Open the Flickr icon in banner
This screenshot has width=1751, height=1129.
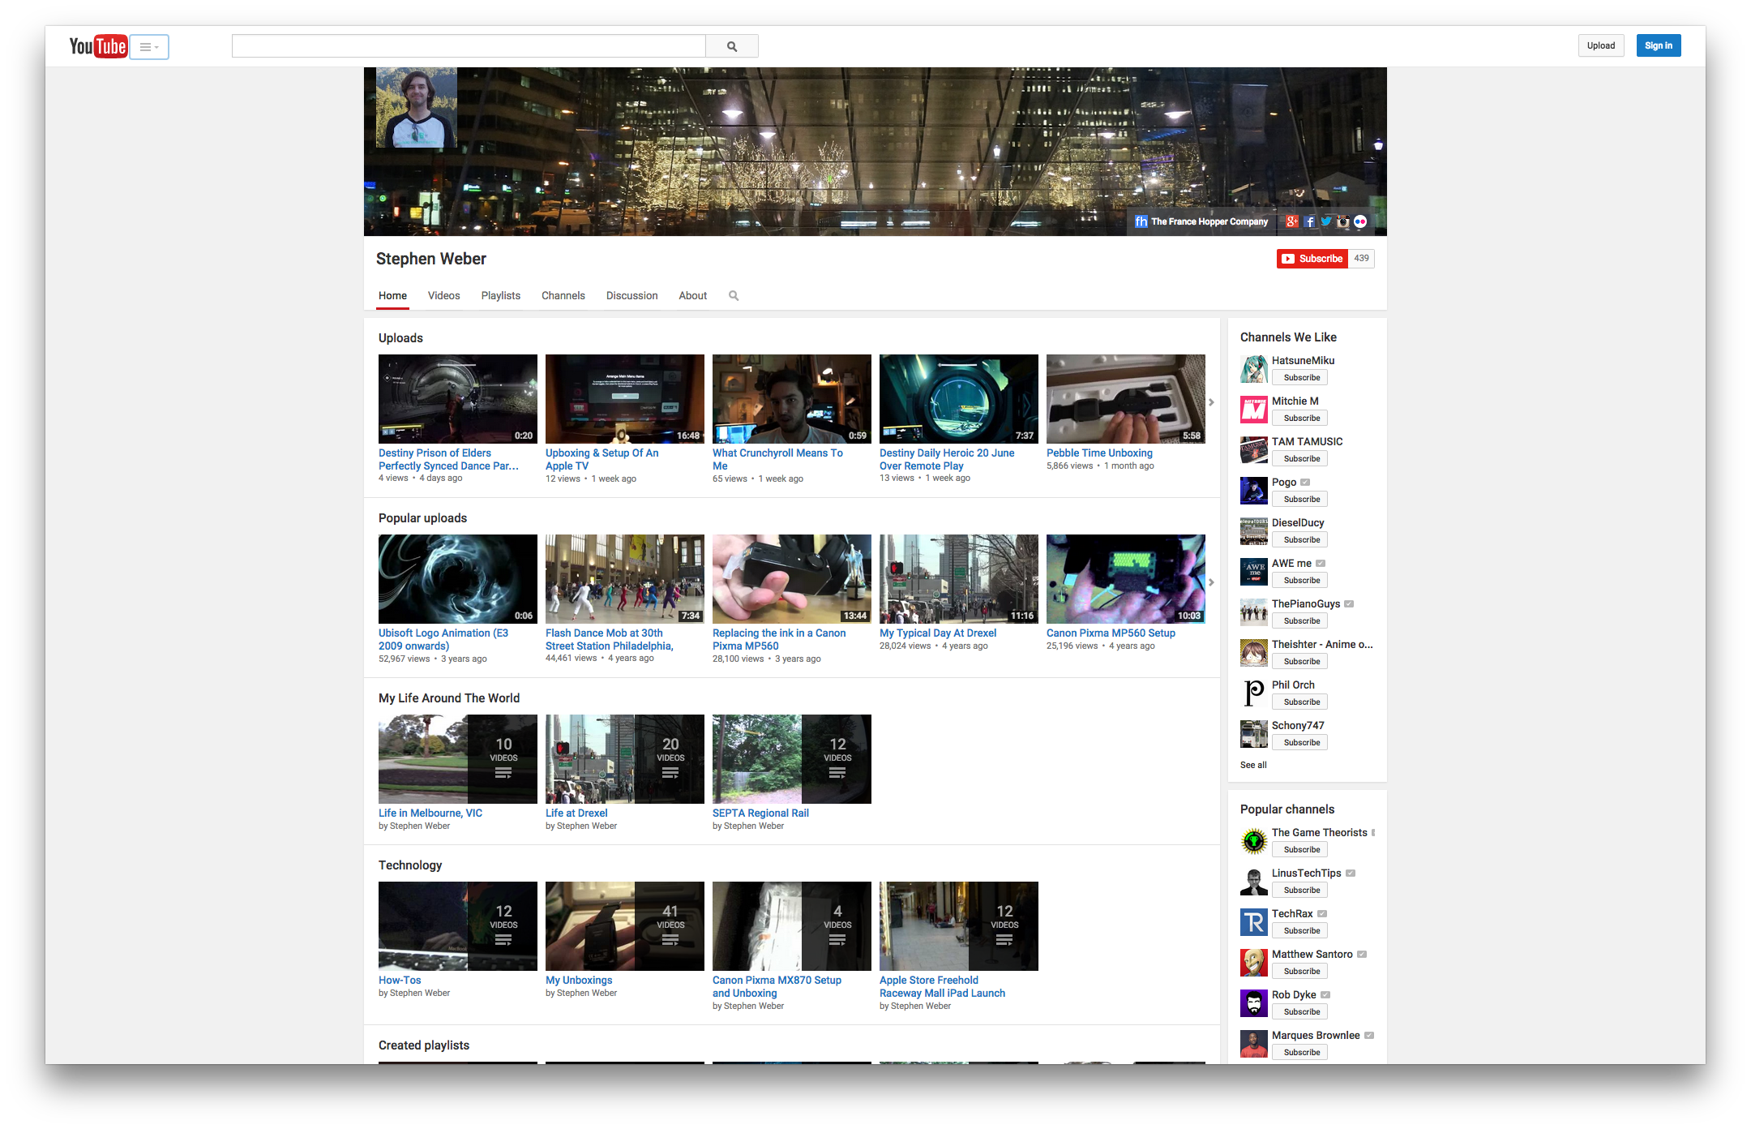[x=1360, y=221]
